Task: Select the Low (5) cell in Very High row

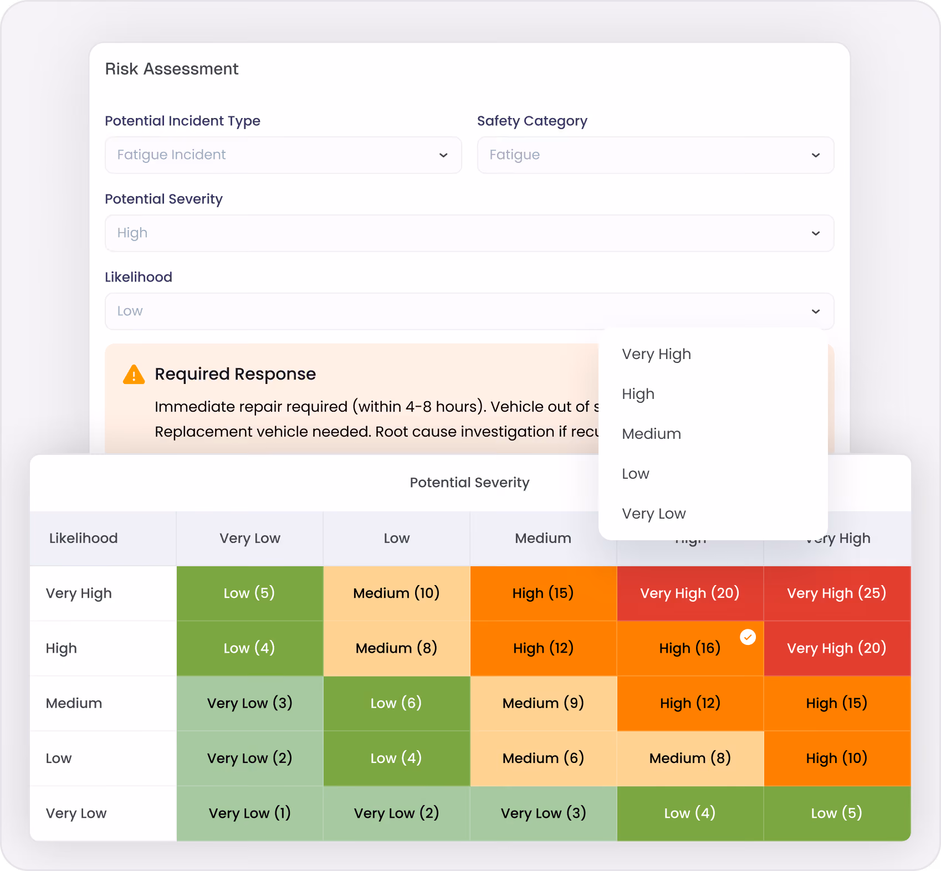Action: pyautogui.click(x=249, y=593)
